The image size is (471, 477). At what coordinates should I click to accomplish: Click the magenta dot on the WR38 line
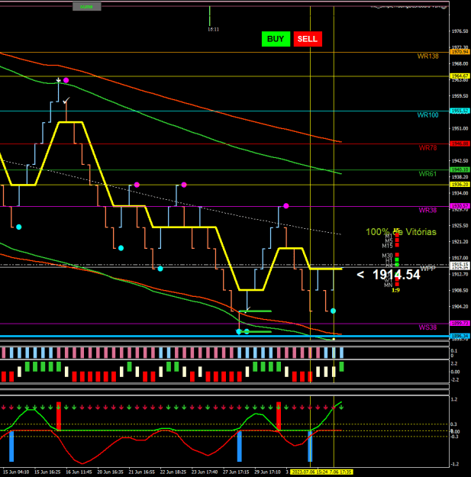coord(286,206)
